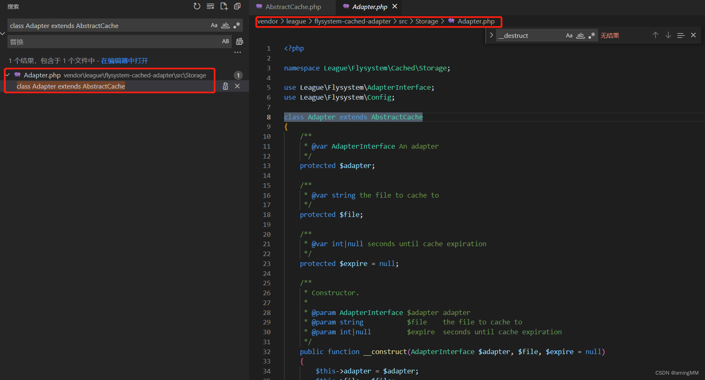Toggle find in selection icon
Image resolution: width=705 pixels, height=380 pixels.
(x=681, y=35)
